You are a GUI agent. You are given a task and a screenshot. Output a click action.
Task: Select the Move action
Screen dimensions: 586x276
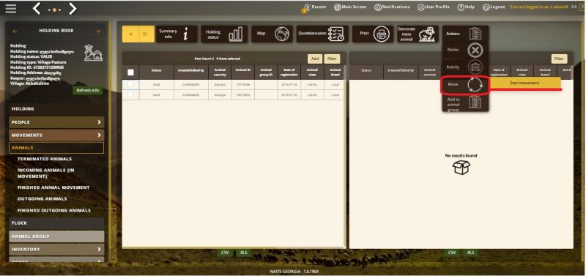pyautogui.click(x=465, y=85)
